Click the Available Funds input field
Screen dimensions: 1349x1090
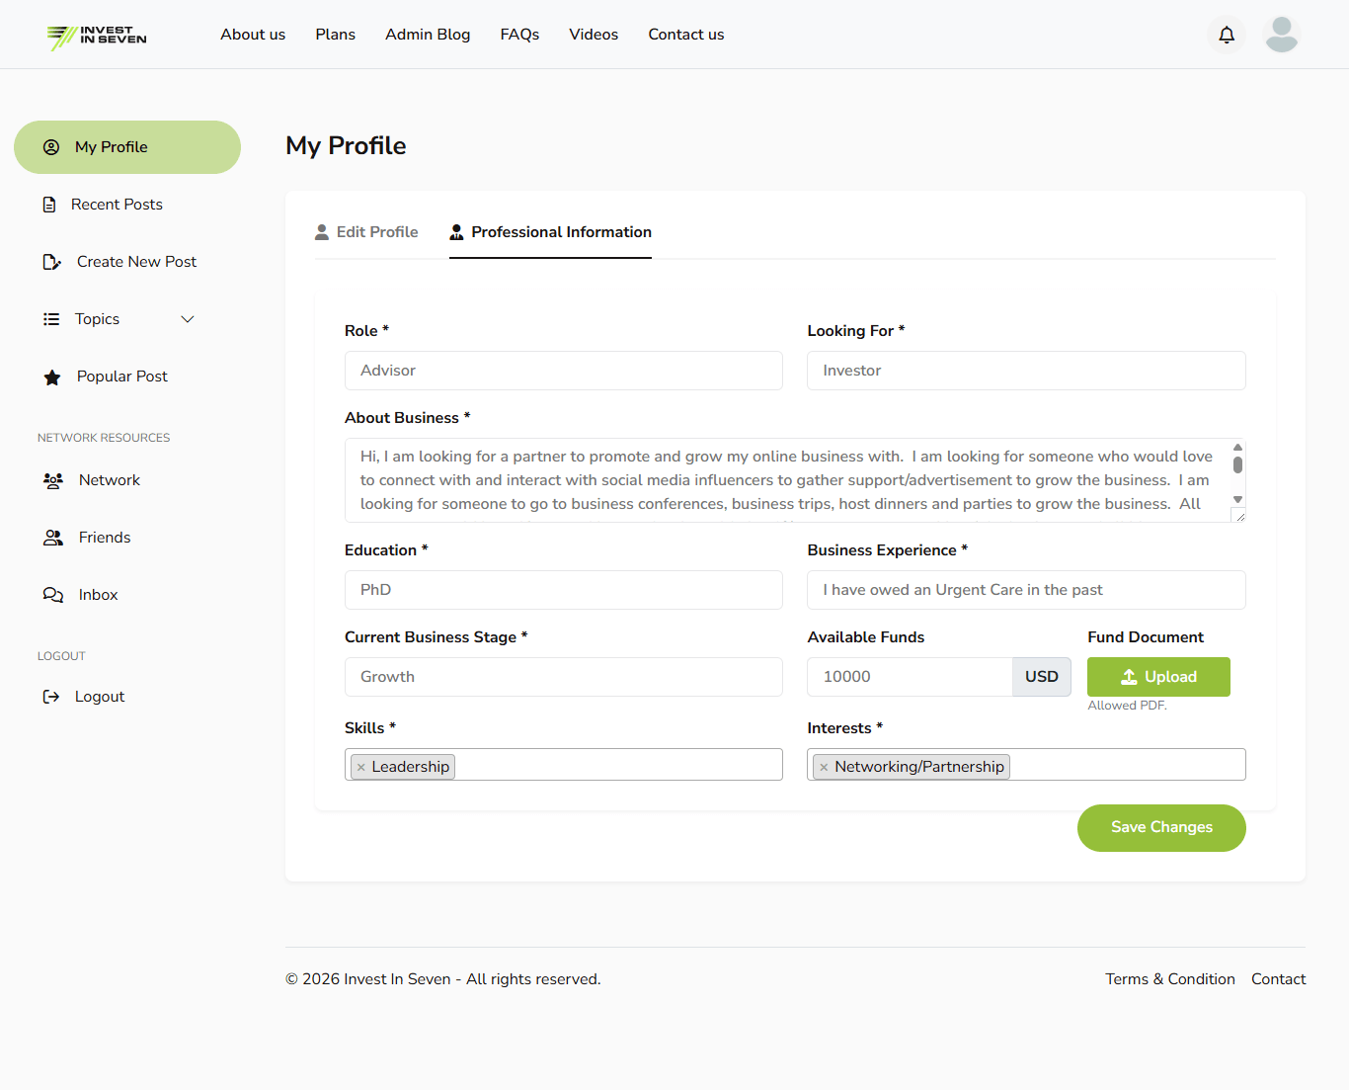[x=909, y=677]
